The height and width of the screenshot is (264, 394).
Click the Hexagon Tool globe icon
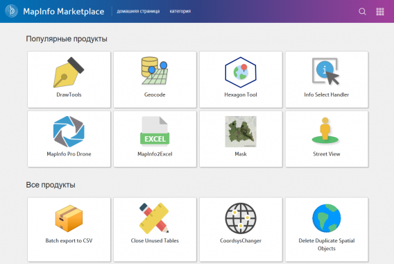click(x=241, y=72)
